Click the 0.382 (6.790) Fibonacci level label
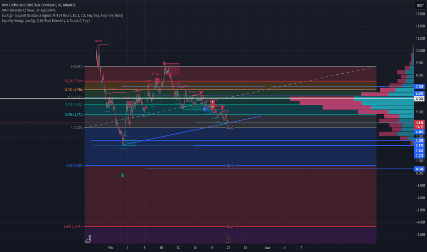Image resolution: width=427 pixels, height=252 pixels. coord(74,90)
